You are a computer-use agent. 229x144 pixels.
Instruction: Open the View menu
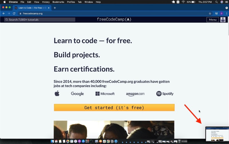(37, 2)
